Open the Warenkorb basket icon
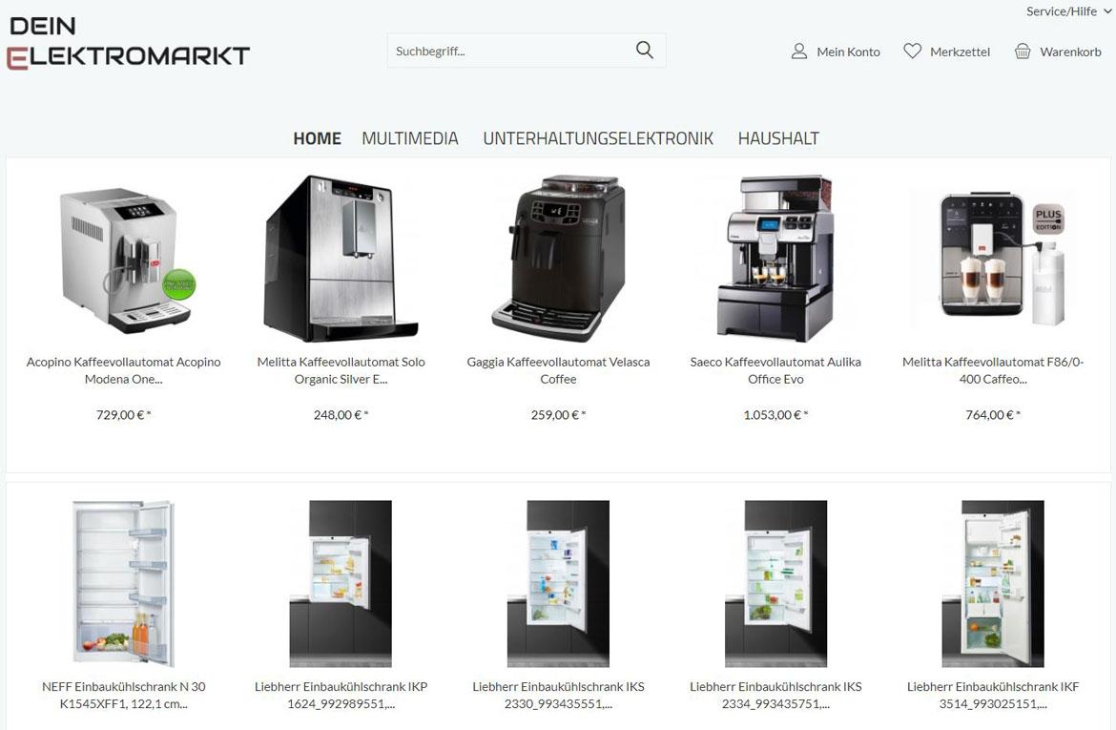Viewport: 1116px width, 730px height. [1023, 52]
